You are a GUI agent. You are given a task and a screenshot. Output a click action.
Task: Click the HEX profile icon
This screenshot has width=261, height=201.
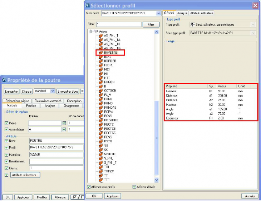101,69
